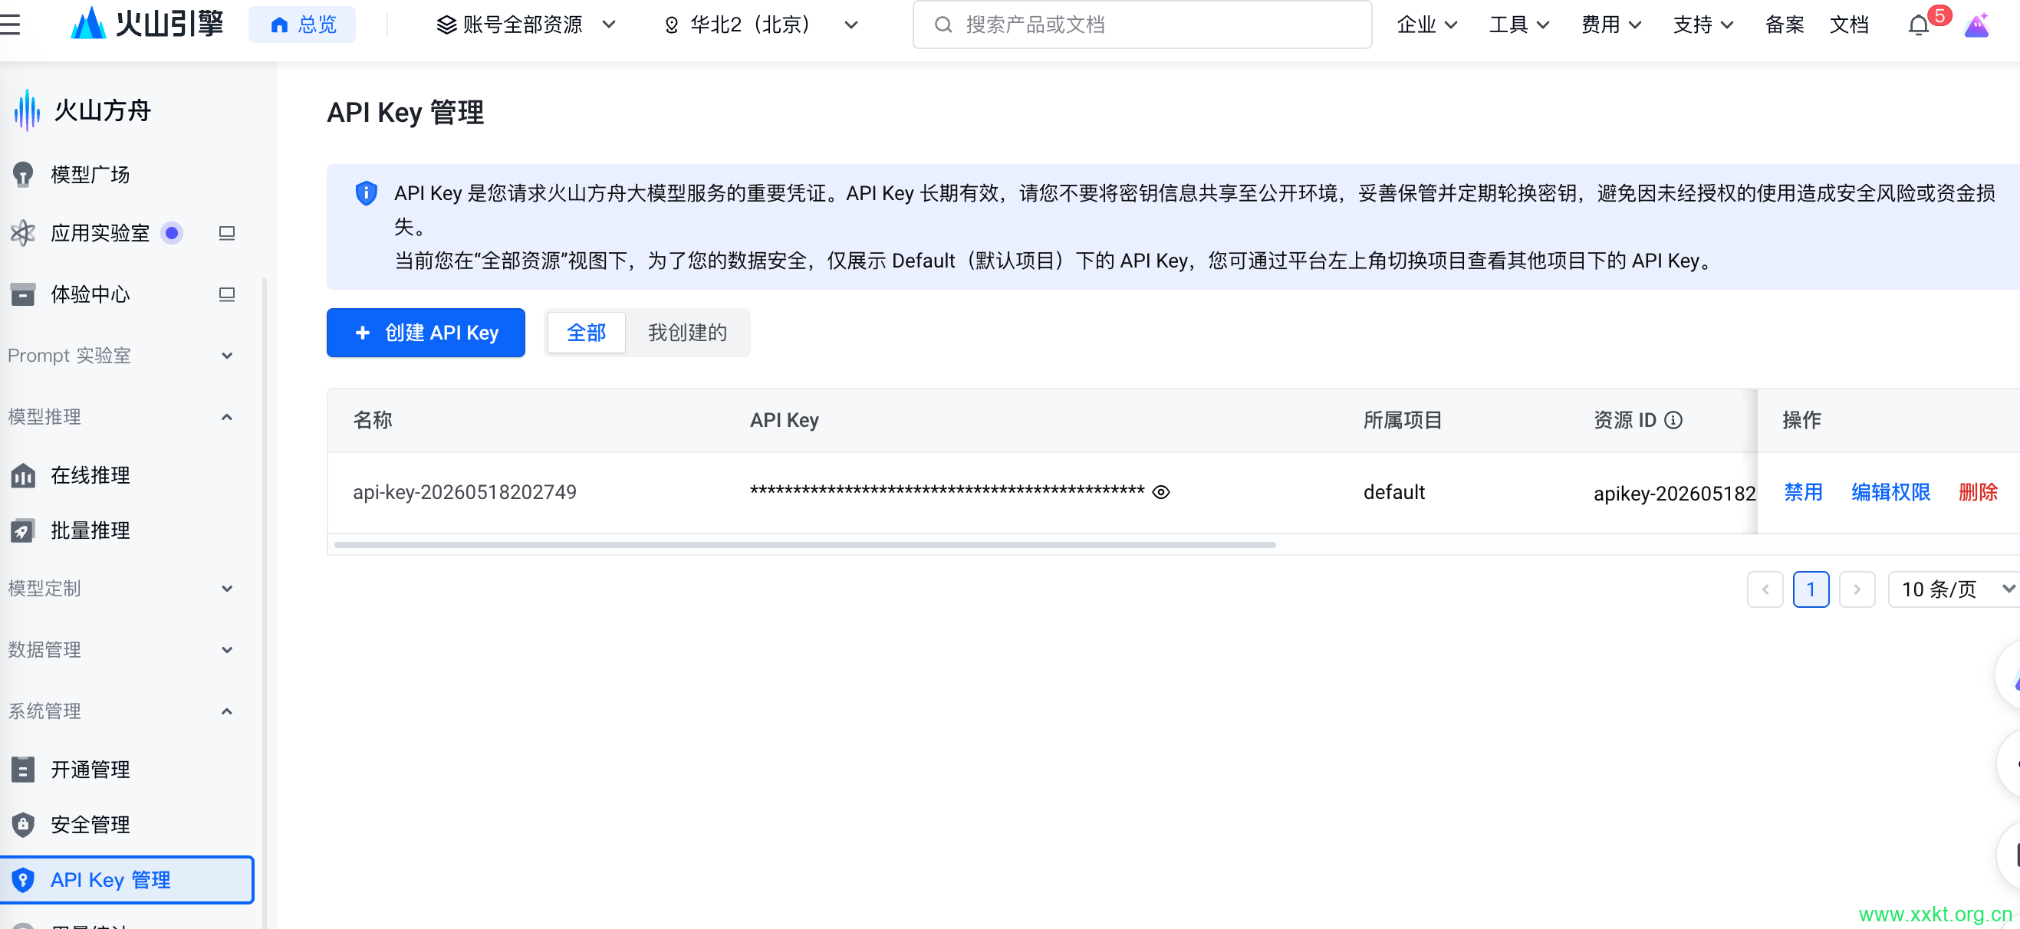2020x929 pixels.
Task: Click the 在线推理 chart icon
Action: coord(23,475)
